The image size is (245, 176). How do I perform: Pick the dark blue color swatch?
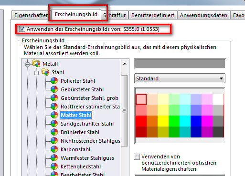pyautogui.click(x=196, y=132)
